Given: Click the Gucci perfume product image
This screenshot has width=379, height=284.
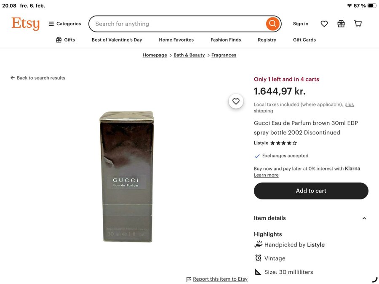Looking at the screenshot, I should (x=128, y=177).
